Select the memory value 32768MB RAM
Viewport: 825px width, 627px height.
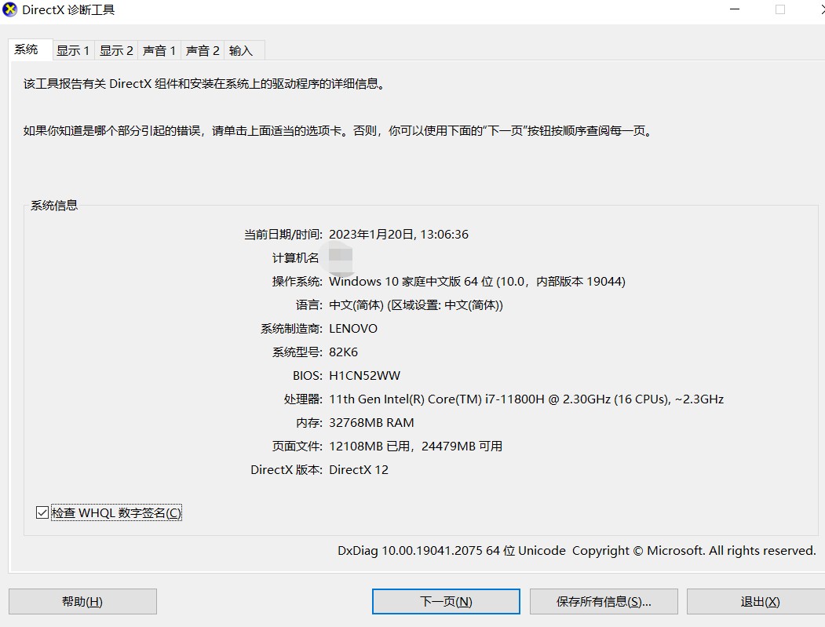371,423
